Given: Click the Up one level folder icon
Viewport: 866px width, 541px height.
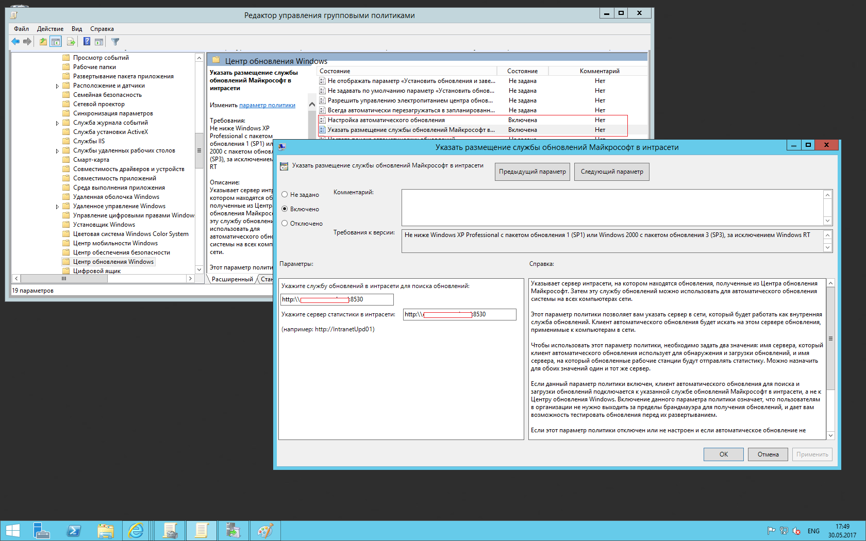Looking at the screenshot, I should tap(43, 42).
